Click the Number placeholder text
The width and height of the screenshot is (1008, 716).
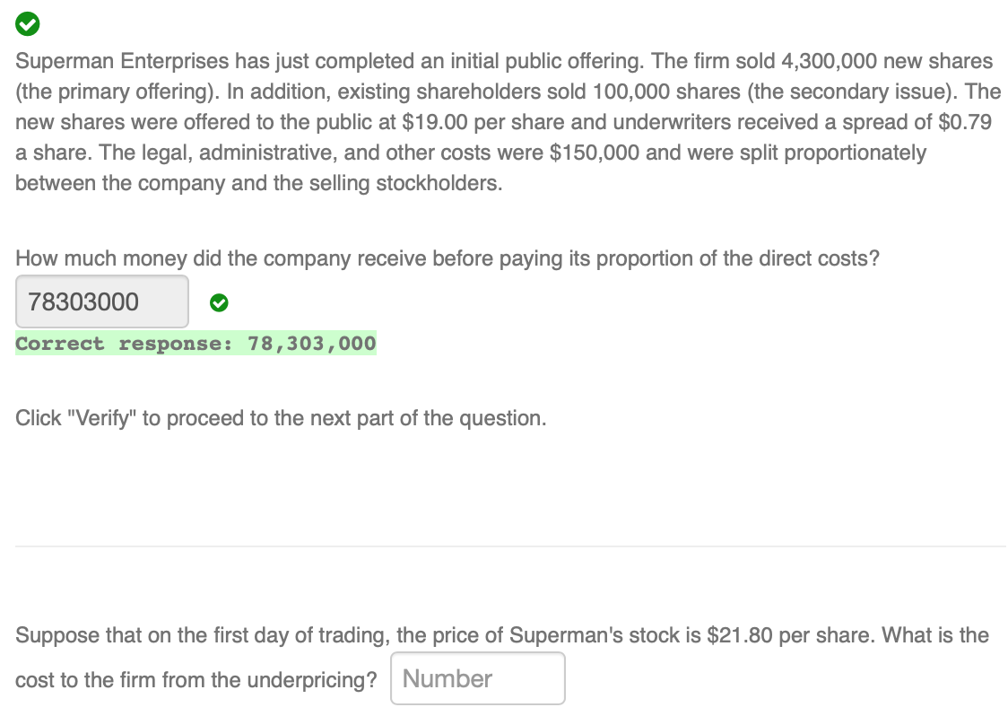448,678
